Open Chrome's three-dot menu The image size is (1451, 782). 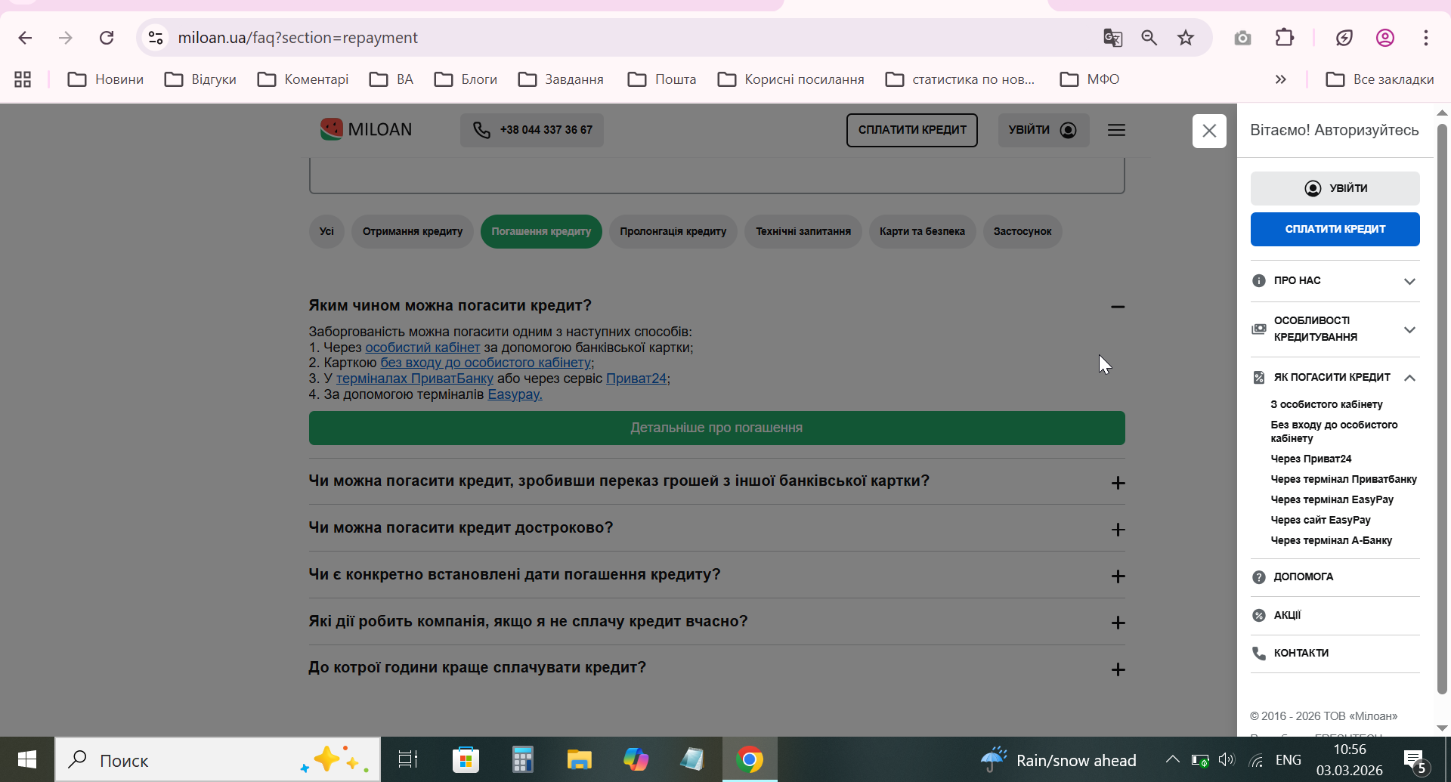1426,38
